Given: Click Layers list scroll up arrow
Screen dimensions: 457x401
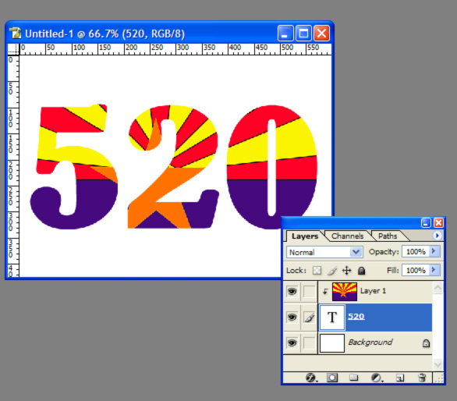Looking at the screenshot, I should 438,288.
